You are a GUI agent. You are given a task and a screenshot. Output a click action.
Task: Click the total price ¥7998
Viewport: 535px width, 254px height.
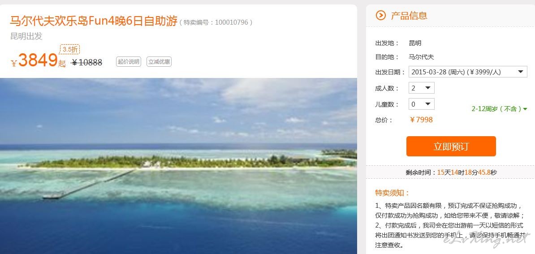421,120
